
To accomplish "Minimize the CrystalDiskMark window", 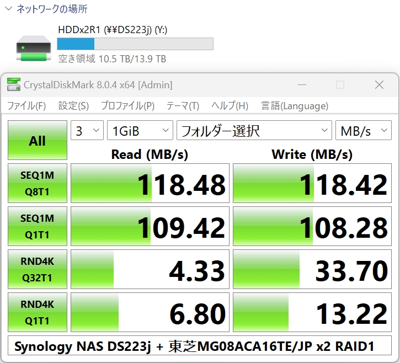I will [302, 85].
